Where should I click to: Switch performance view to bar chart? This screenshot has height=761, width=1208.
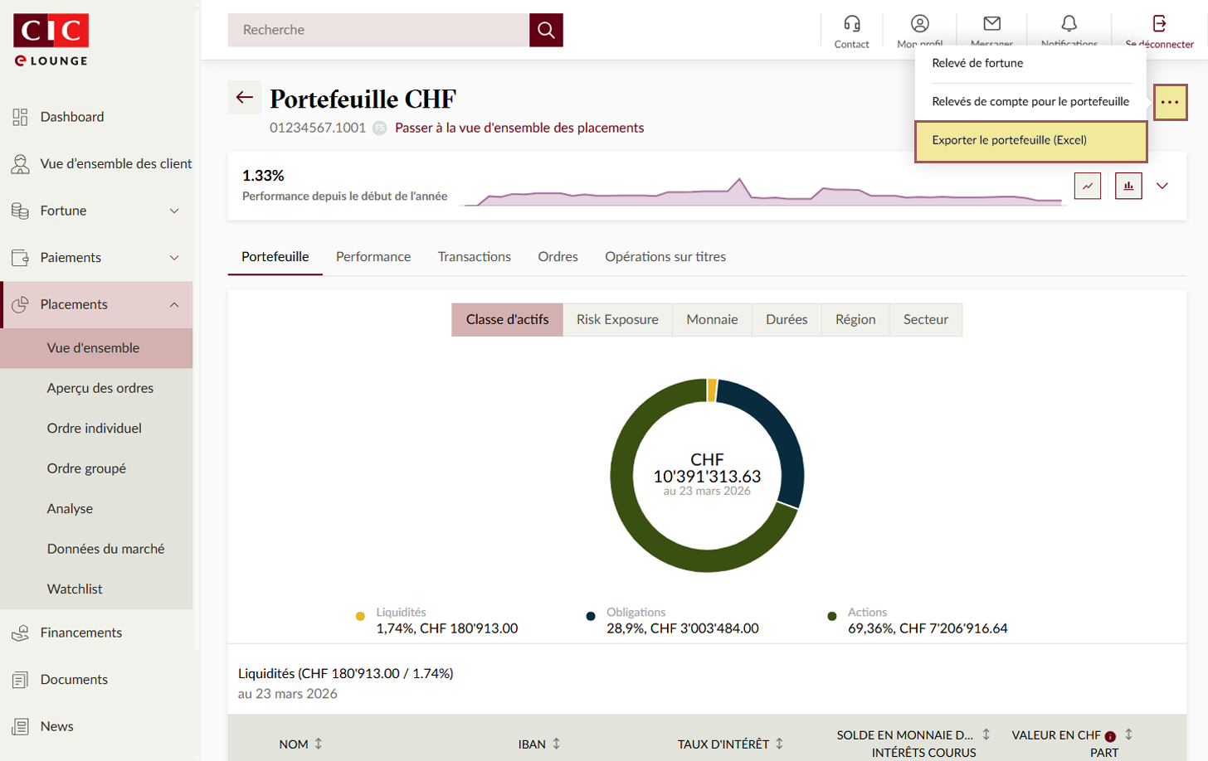click(x=1128, y=186)
